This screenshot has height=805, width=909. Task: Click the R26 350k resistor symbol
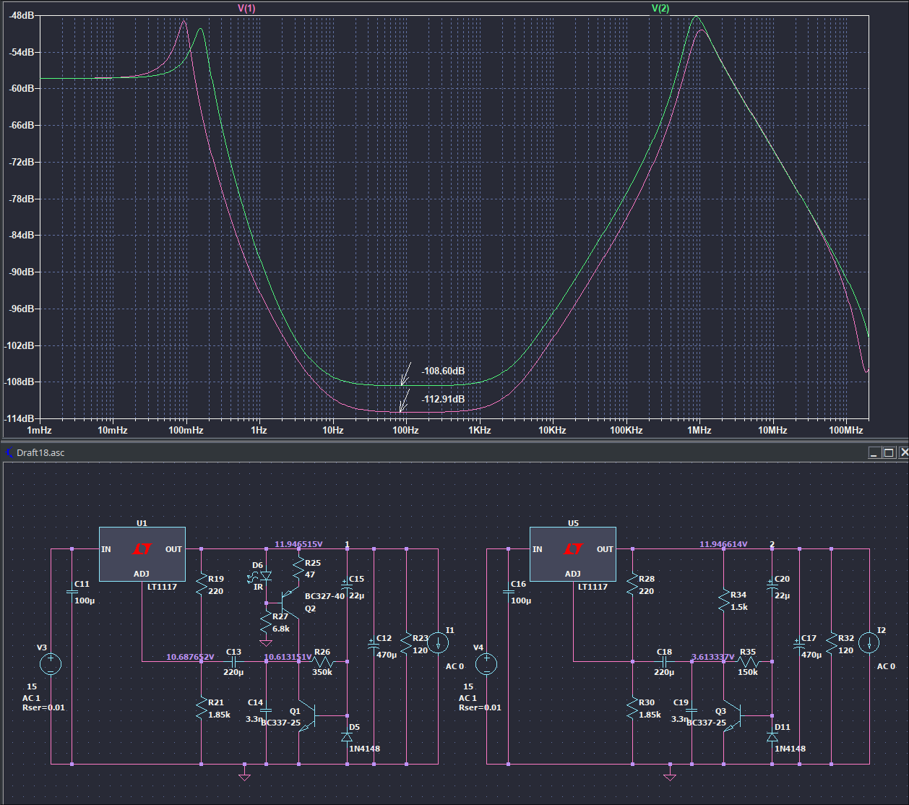[x=323, y=661]
